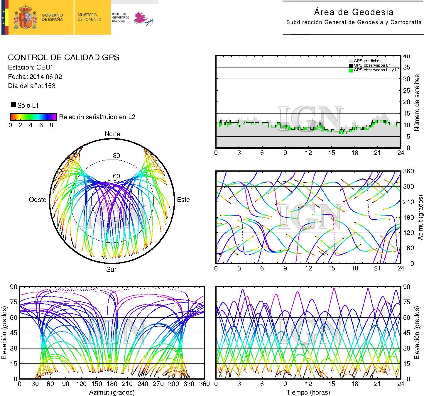The image size is (424, 396).
Task: Click the gray GPS predichos legend square
Action: click(351, 61)
